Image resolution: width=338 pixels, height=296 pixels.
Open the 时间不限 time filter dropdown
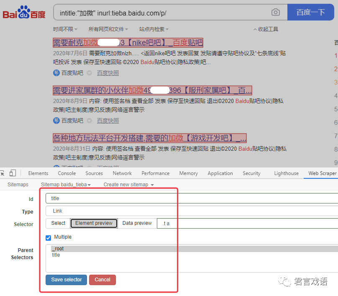[x=65, y=29]
